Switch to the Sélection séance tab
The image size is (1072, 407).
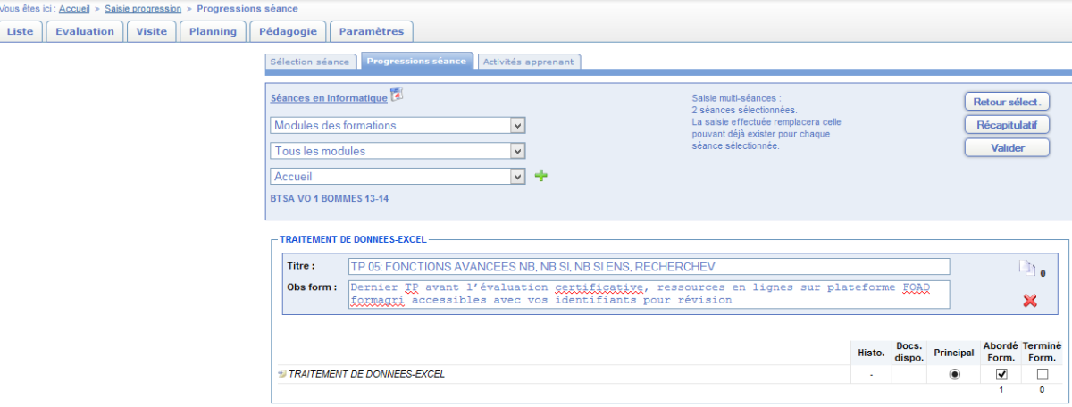(310, 62)
